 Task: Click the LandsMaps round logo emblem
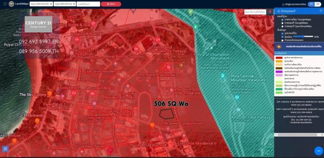tap(11, 4)
